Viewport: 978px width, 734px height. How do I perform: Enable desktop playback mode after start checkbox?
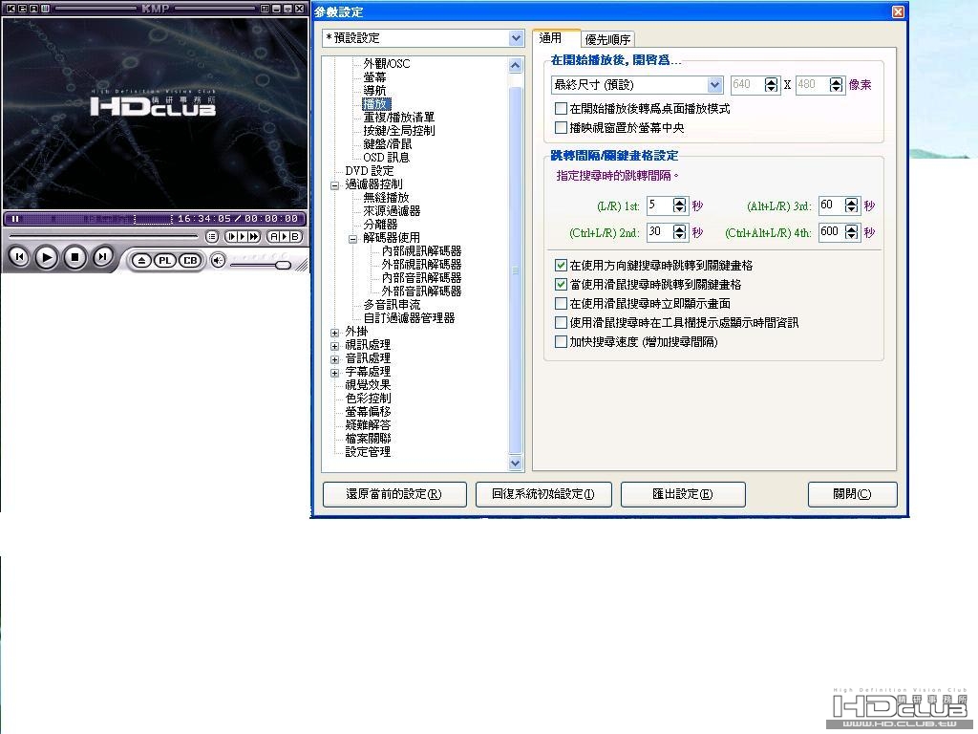point(561,109)
